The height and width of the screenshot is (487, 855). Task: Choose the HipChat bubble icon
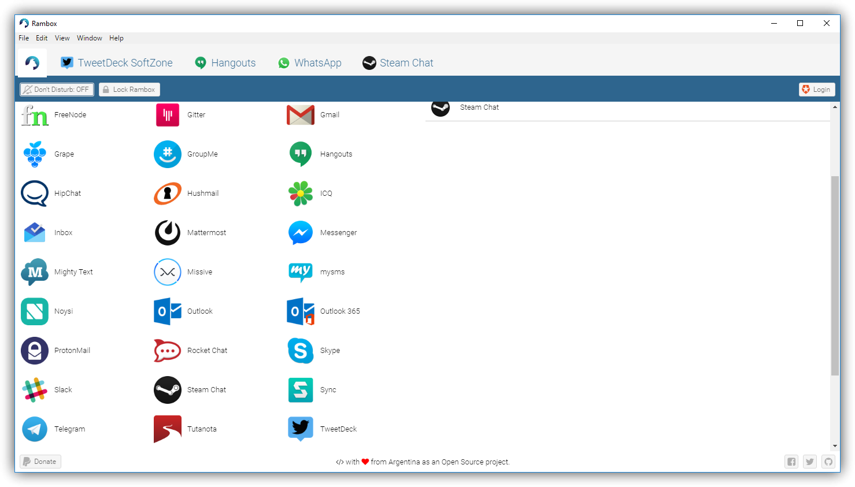pyautogui.click(x=35, y=194)
